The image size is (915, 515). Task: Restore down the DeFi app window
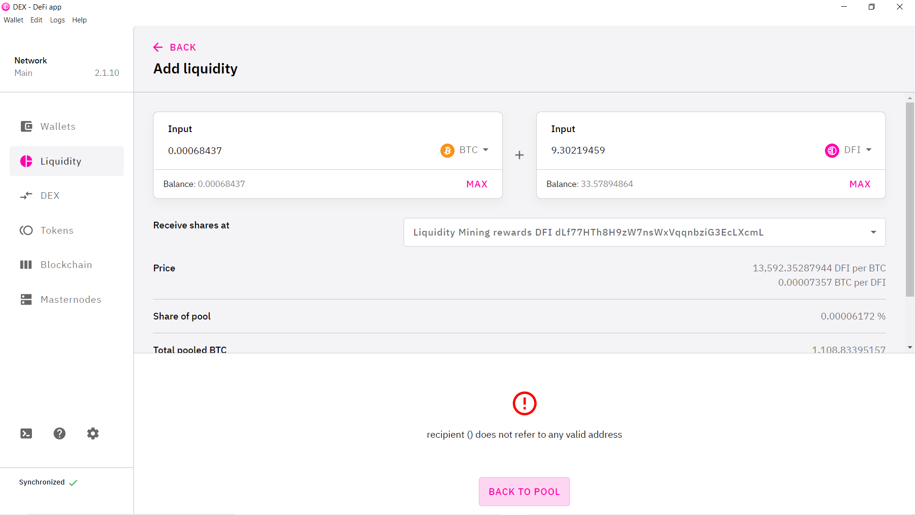[x=872, y=7]
